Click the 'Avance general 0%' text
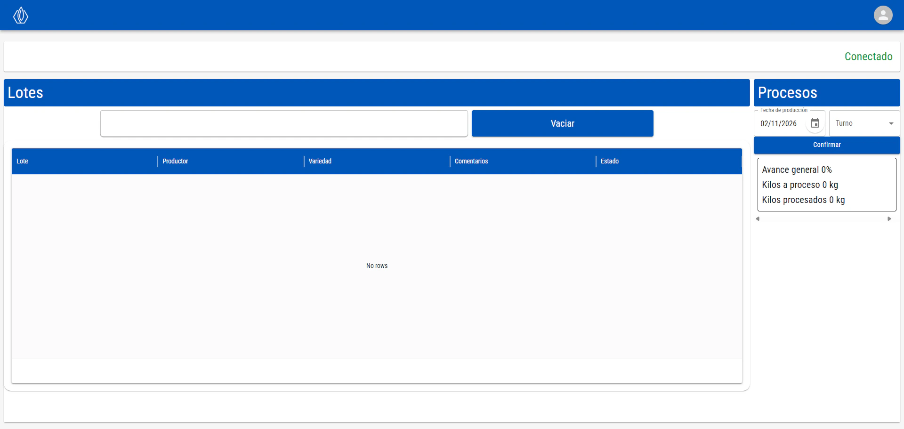The width and height of the screenshot is (904, 429). click(797, 170)
